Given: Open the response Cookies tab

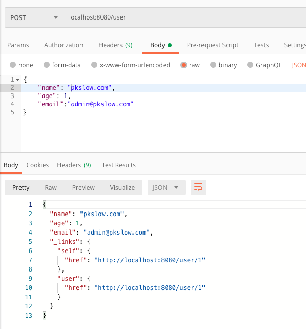Looking at the screenshot, I should click(37, 165).
